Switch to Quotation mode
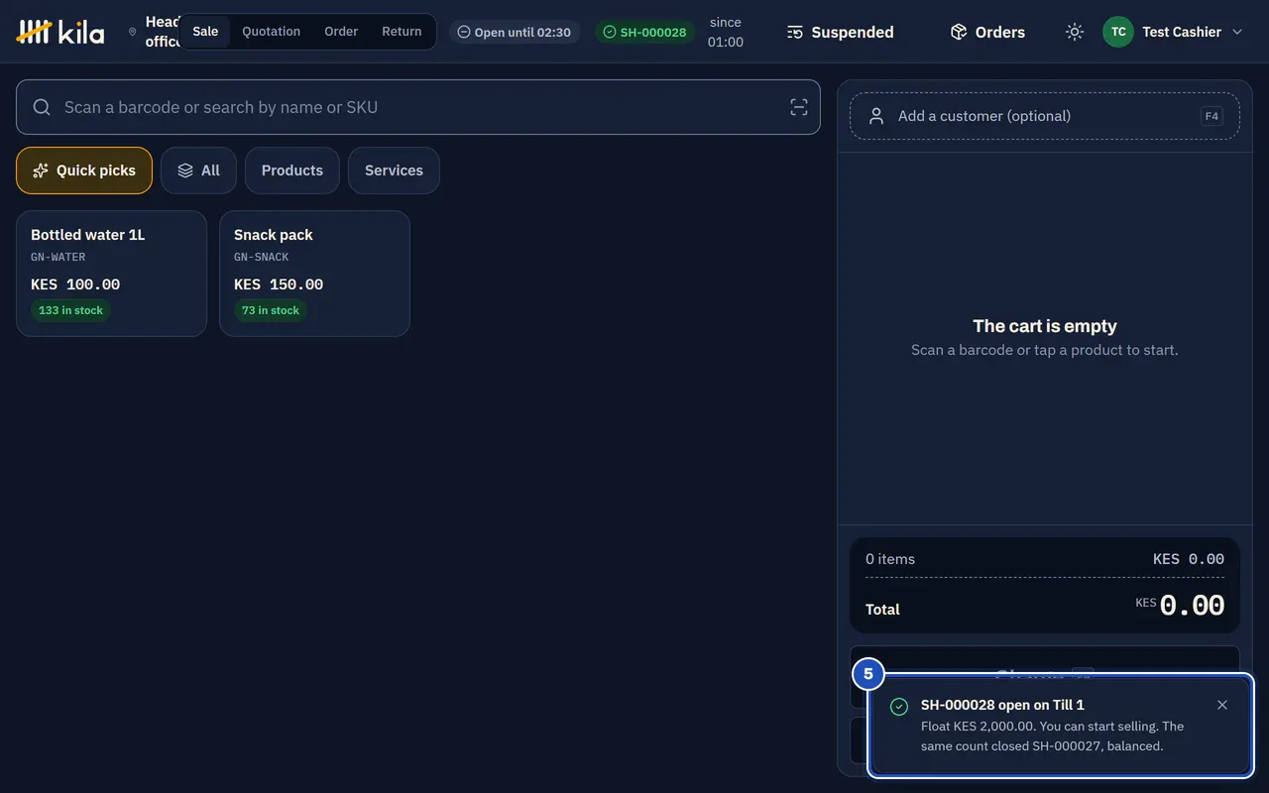The image size is (1269, 793). (x=272, y=32)
